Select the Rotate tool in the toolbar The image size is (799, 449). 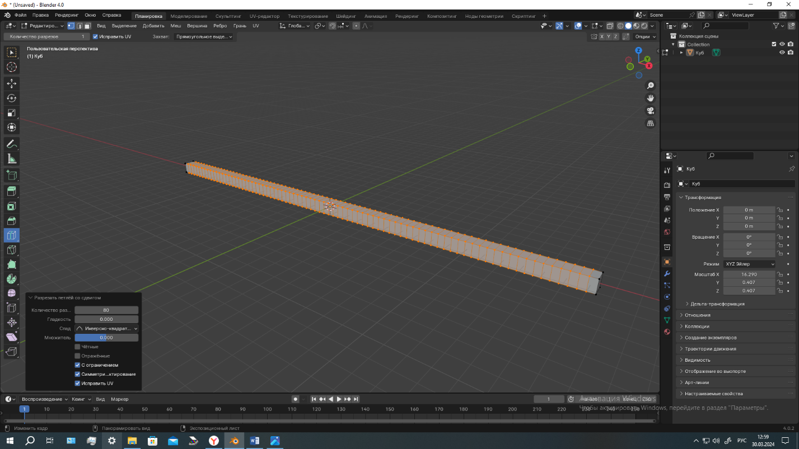[11, 98]
